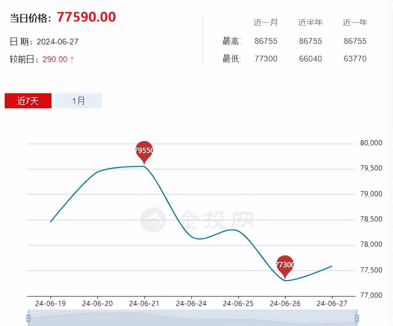Grab the left range slider handle
This screenshot has width=393, height=326.
28,318
